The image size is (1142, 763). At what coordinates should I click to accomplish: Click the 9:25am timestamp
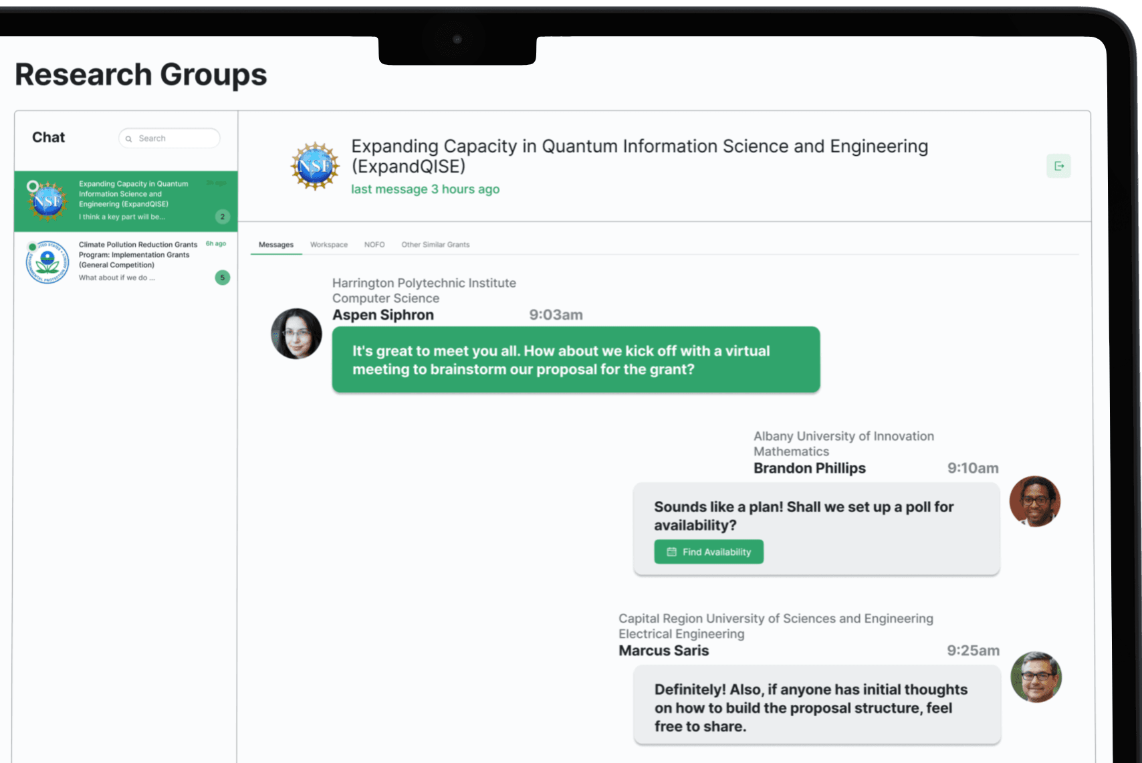point(973,651)
